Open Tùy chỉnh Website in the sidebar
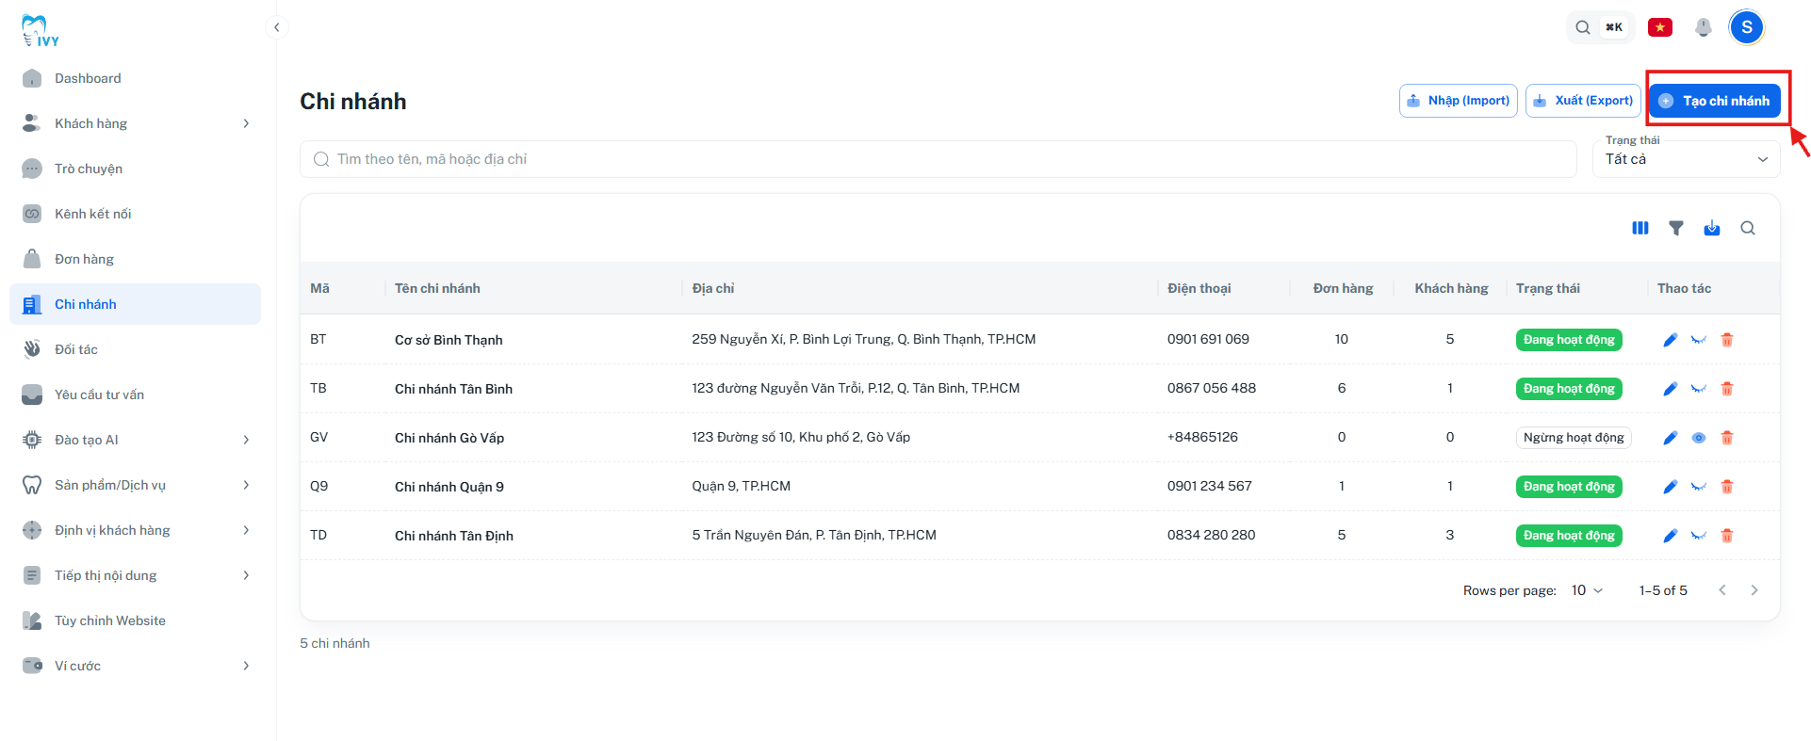The width and height of the screenshot is (1811, 741). (136, 620)
